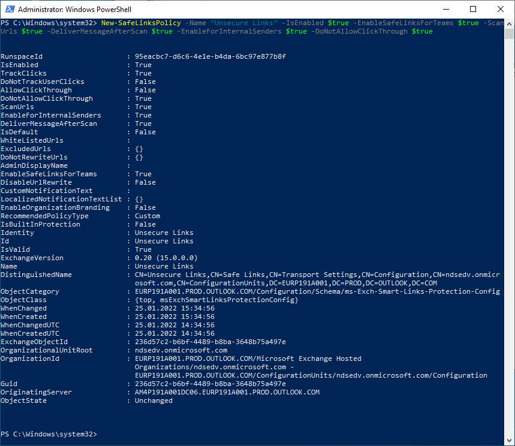Click the Identity 'Unsecure Links' value
The width and height of the screenshot is (515, 446).
164,233
